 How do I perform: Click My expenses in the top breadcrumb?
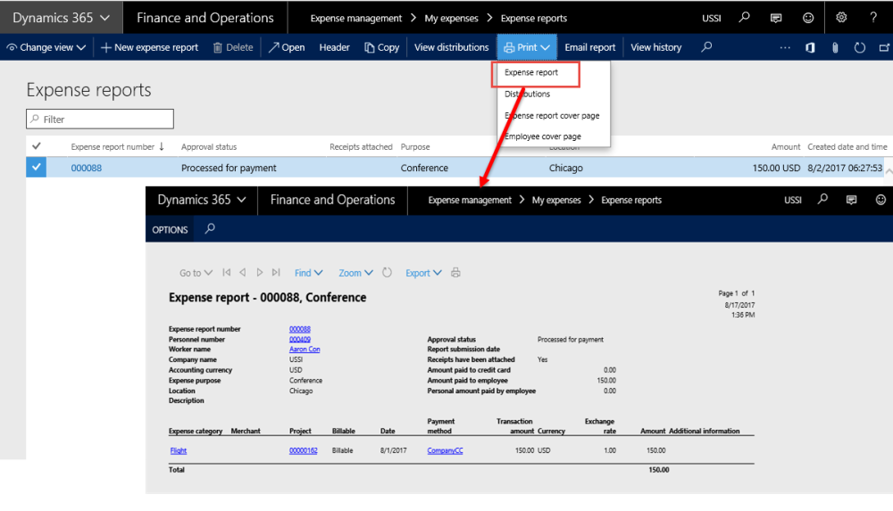tap(451, 18)
